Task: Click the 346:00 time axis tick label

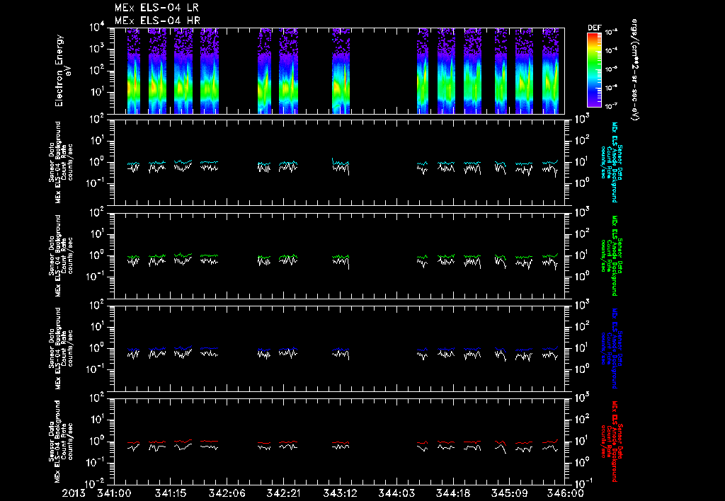Action: pyautogui.click(x=564, y=494)
